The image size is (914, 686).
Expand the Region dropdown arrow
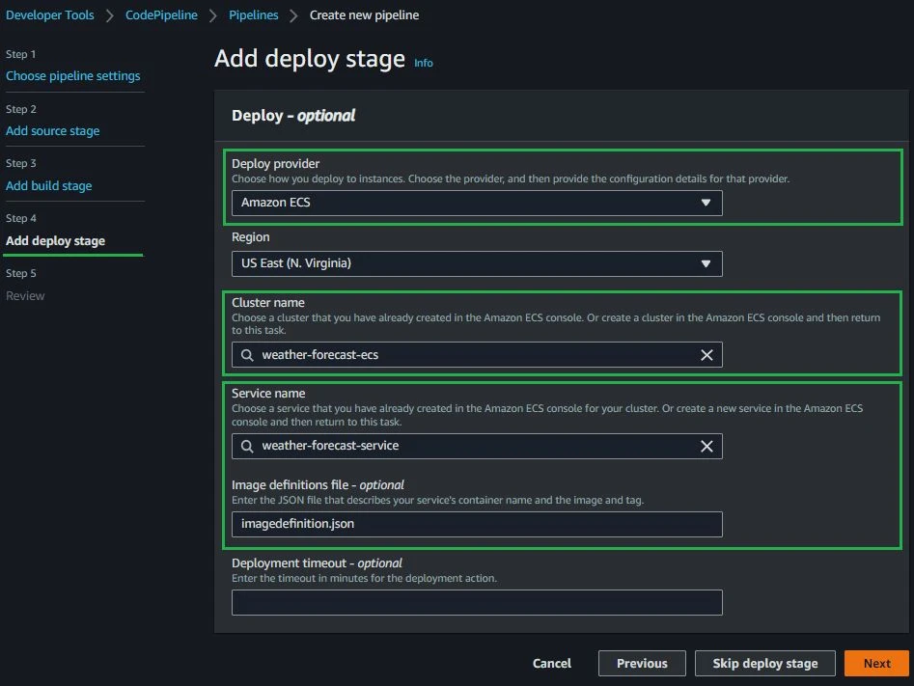tap(706, 263)
